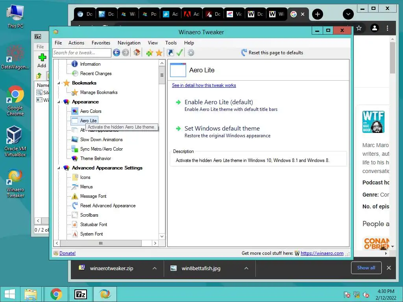Open Oracle VM VirtualBox desktop icon
The height and width of the screenshot is (302, 403).
point(15,141)
